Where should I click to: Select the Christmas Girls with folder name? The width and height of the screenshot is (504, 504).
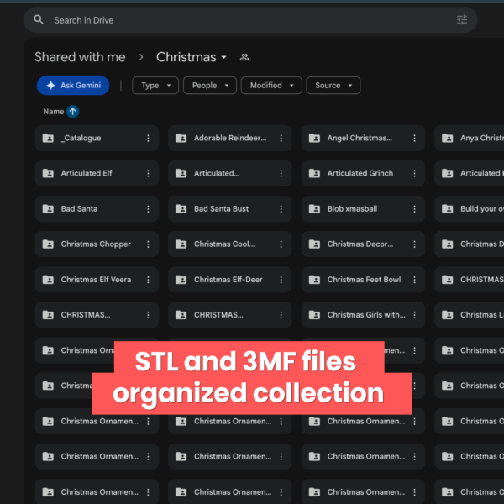pos(366,315)
